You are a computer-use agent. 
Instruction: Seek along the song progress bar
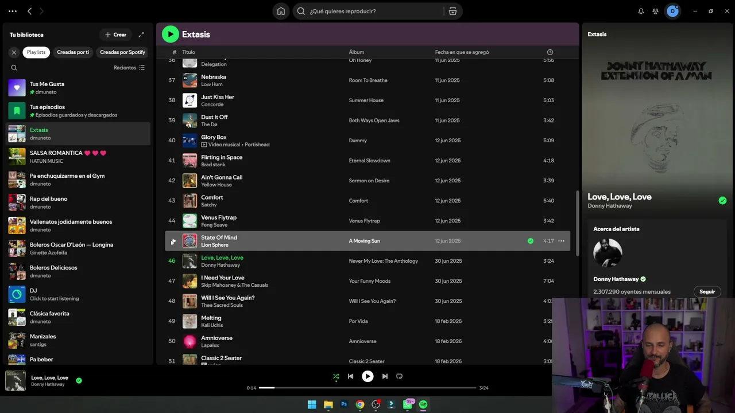[367, 388]
